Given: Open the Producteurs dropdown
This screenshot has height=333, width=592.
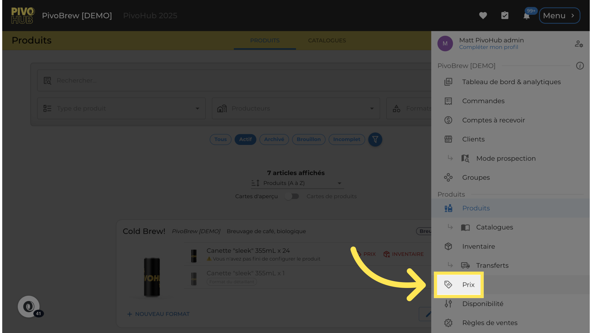Looking at the screenshot, I should 296,109.
